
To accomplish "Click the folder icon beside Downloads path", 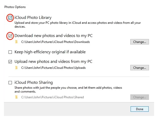I will click(x=17, y=42).
